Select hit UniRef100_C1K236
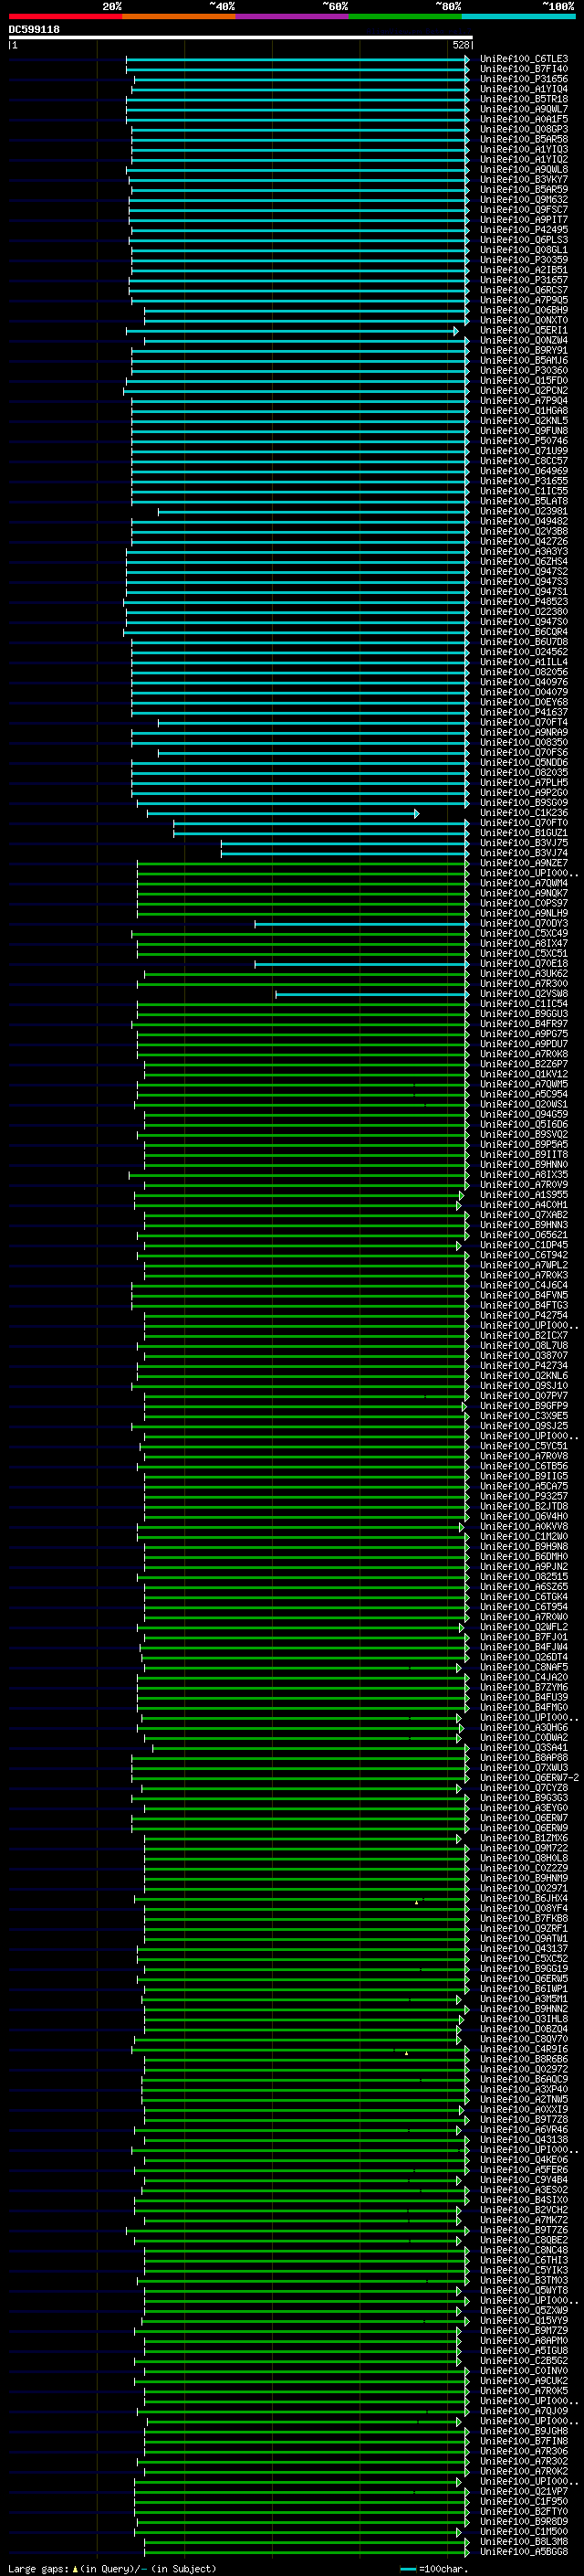The image size is (584, 2576). click(523, 813)
